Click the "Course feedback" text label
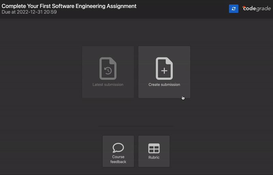 tap(118, 159)
